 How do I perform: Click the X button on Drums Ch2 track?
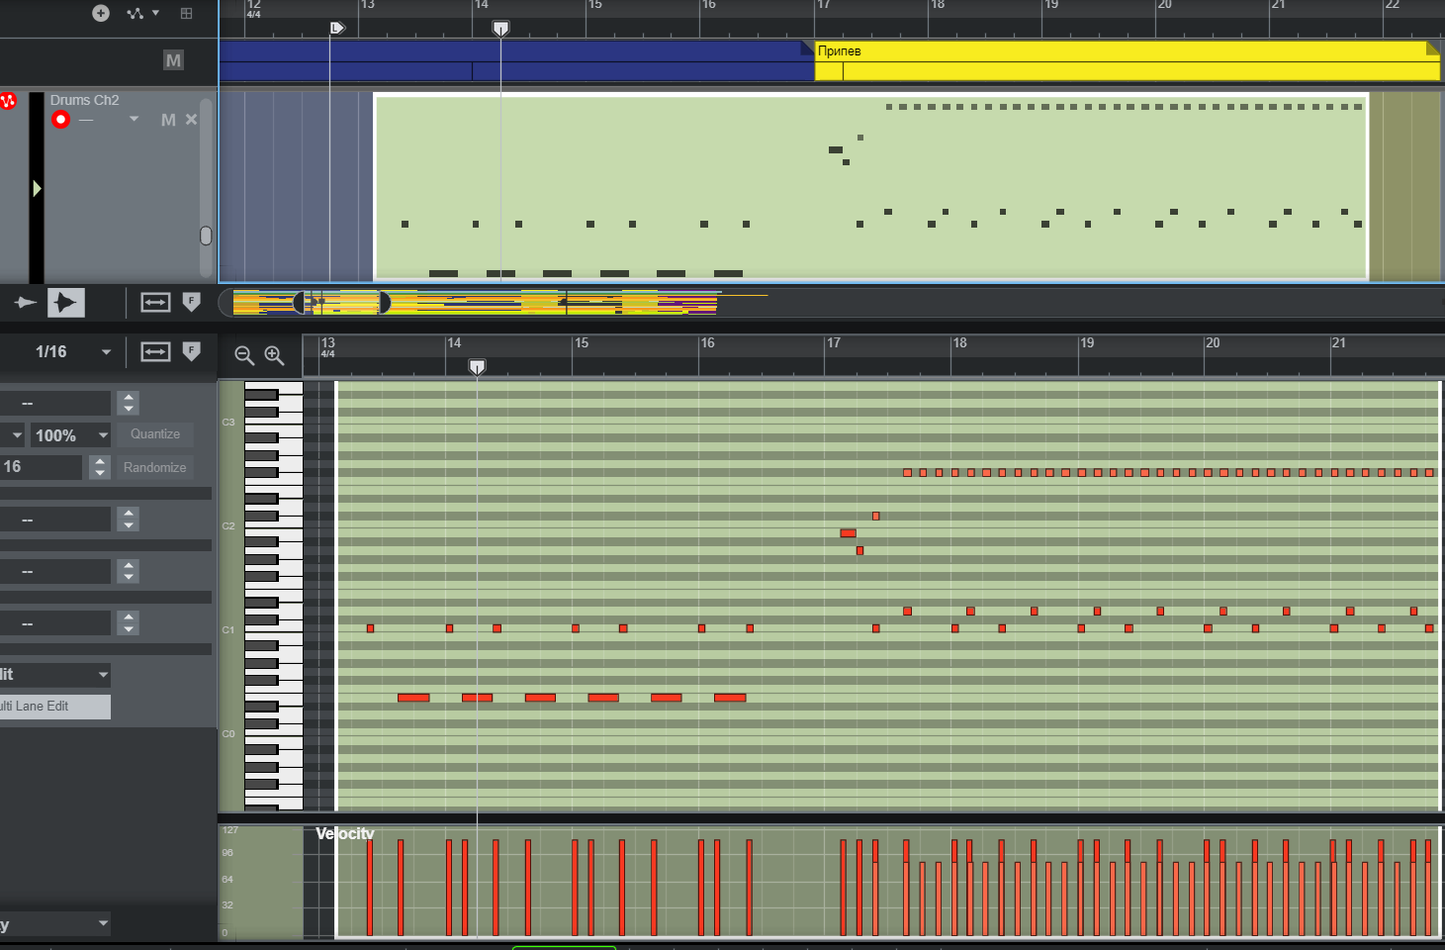[191, 120]
